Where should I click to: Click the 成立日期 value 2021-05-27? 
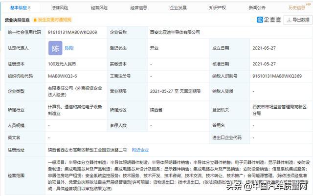point(264,48)
